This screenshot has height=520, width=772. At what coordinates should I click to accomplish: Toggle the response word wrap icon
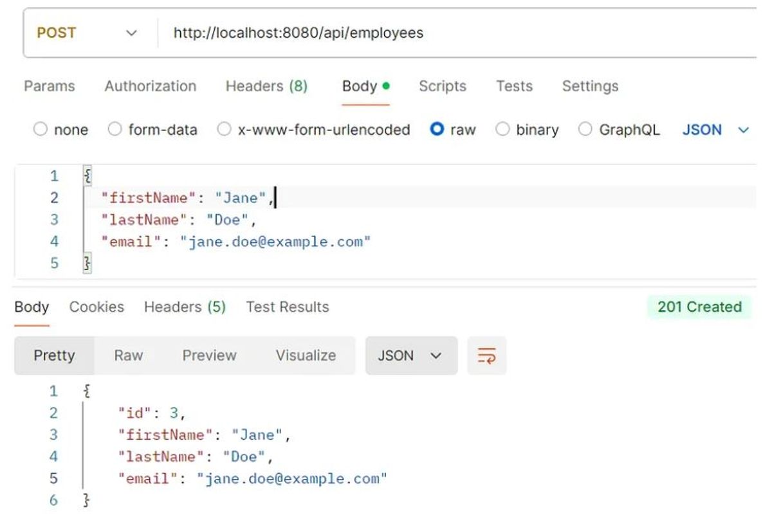pos(486,355)
